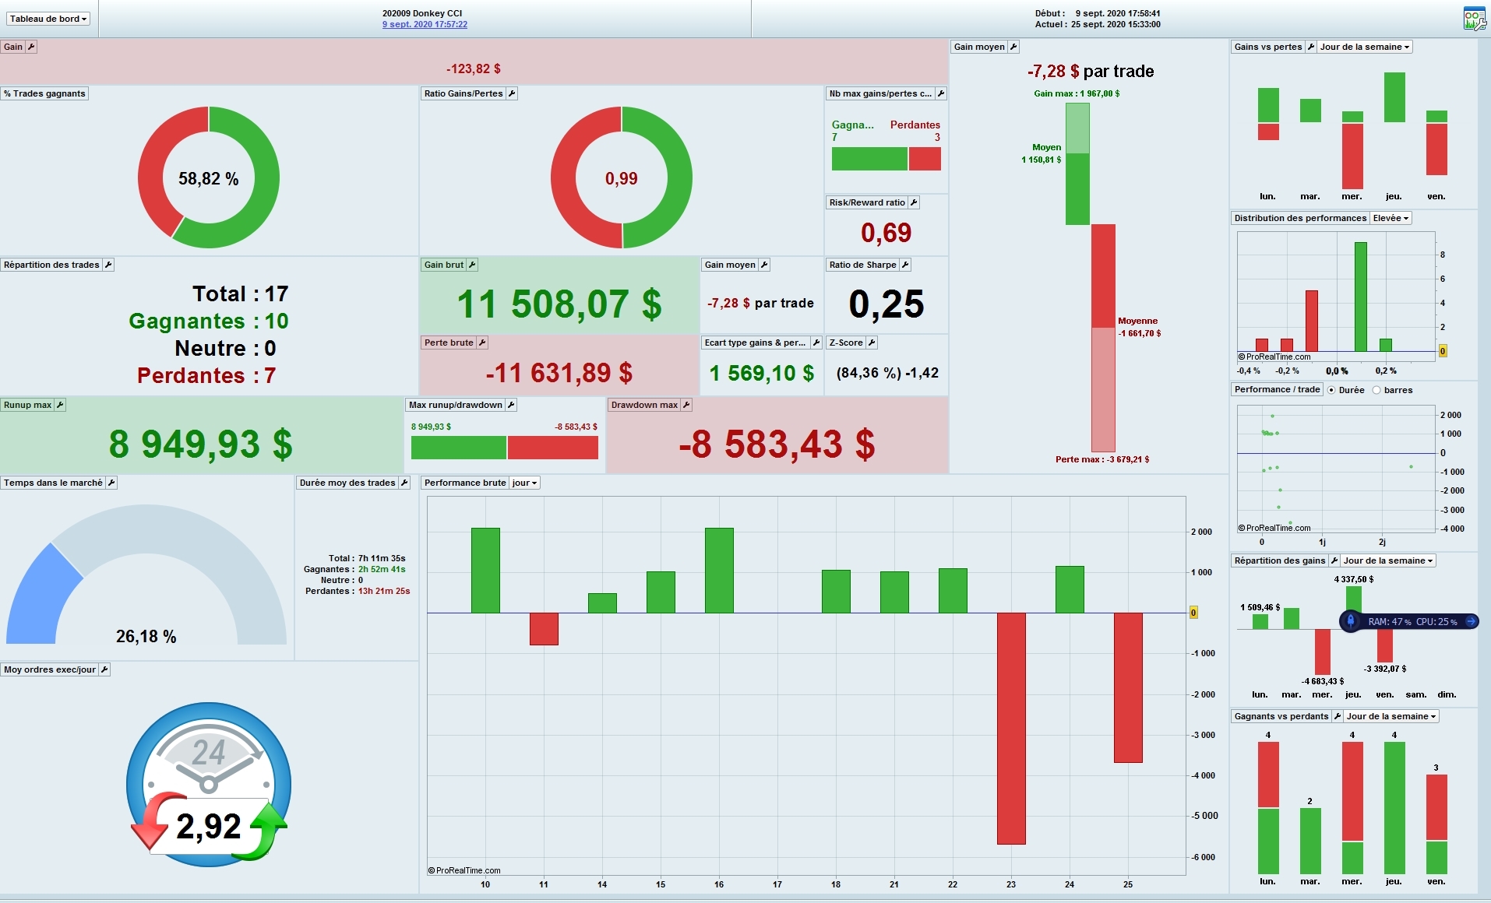This screenshot has width=1491, height=903.
Task: Click wrench for Ecart type gains & per...
Action: coord(816,343)
